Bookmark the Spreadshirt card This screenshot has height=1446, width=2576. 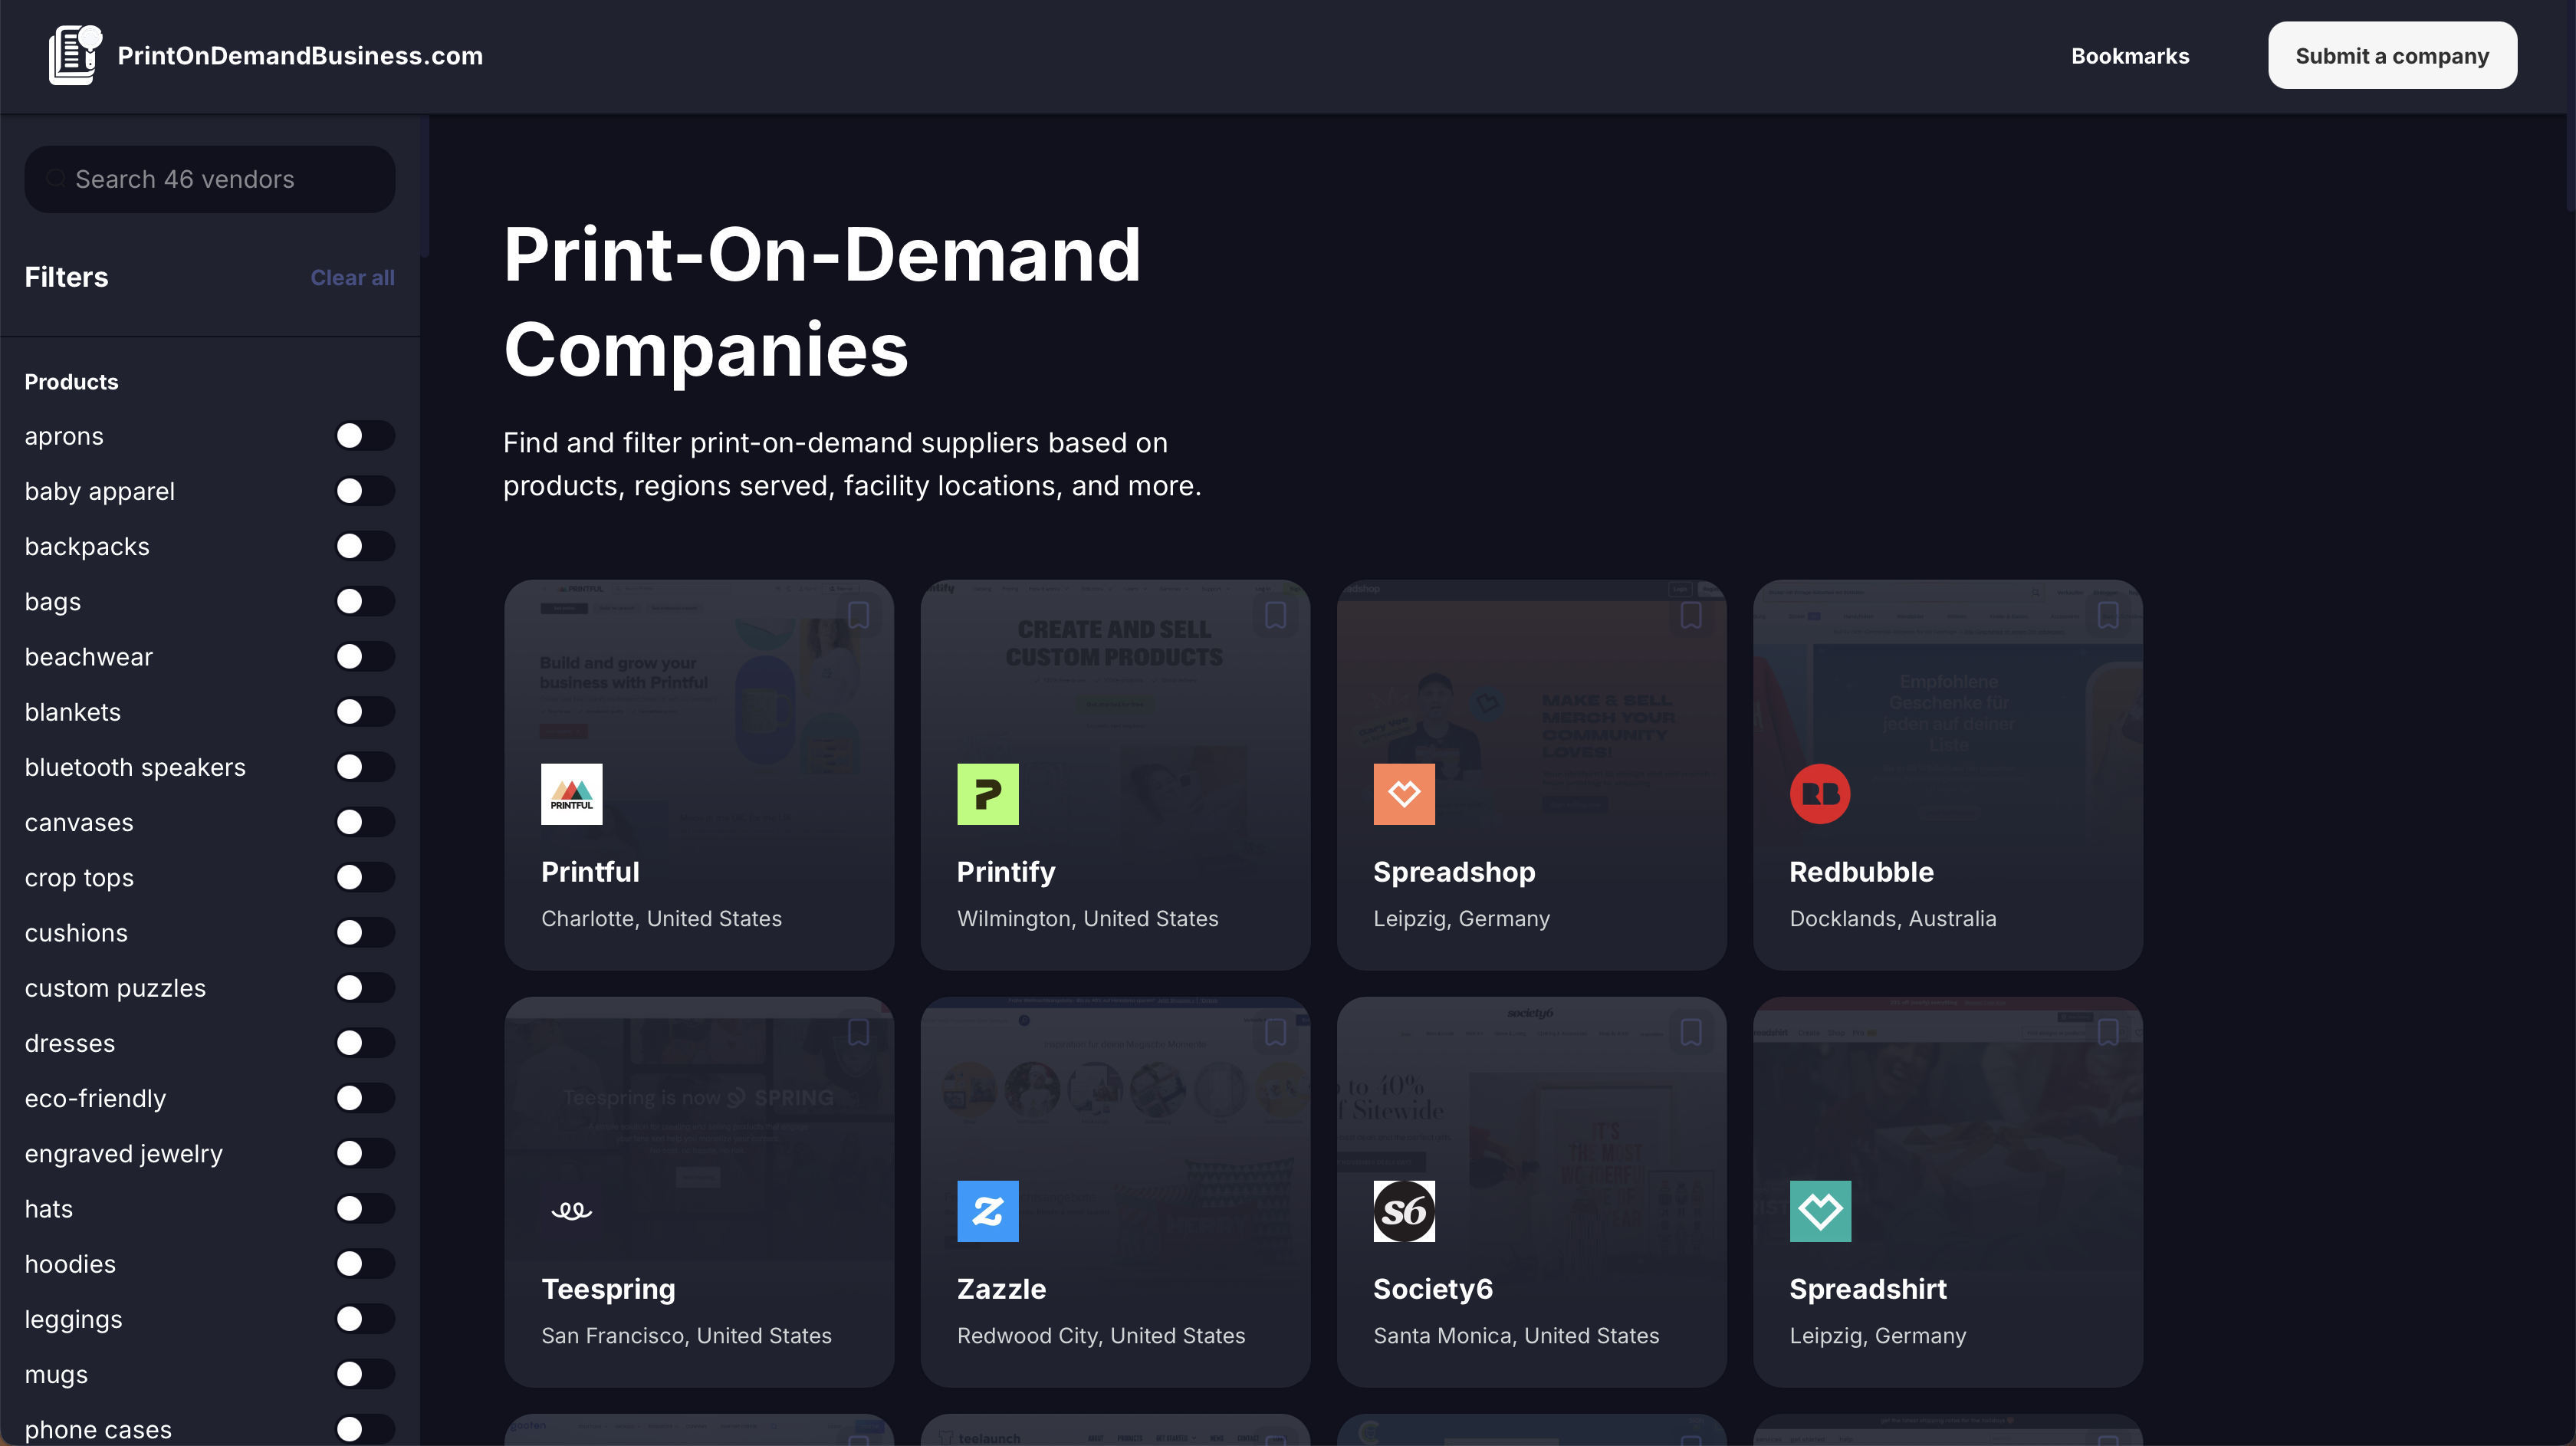coord(2107,1032)
